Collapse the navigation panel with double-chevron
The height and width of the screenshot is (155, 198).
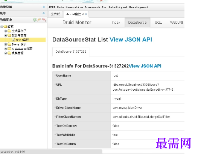[x=44, y=7]
